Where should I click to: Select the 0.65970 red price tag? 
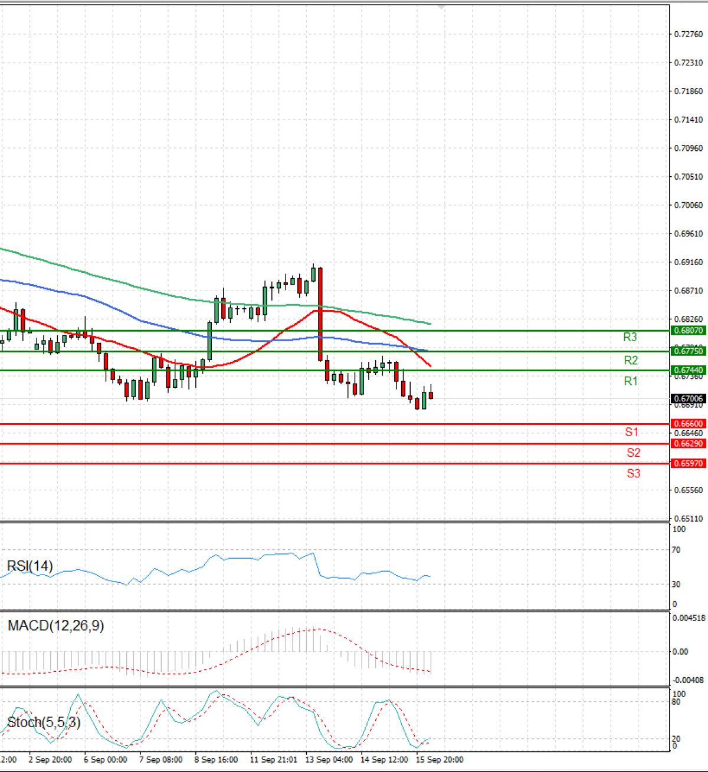pos(688,464)
